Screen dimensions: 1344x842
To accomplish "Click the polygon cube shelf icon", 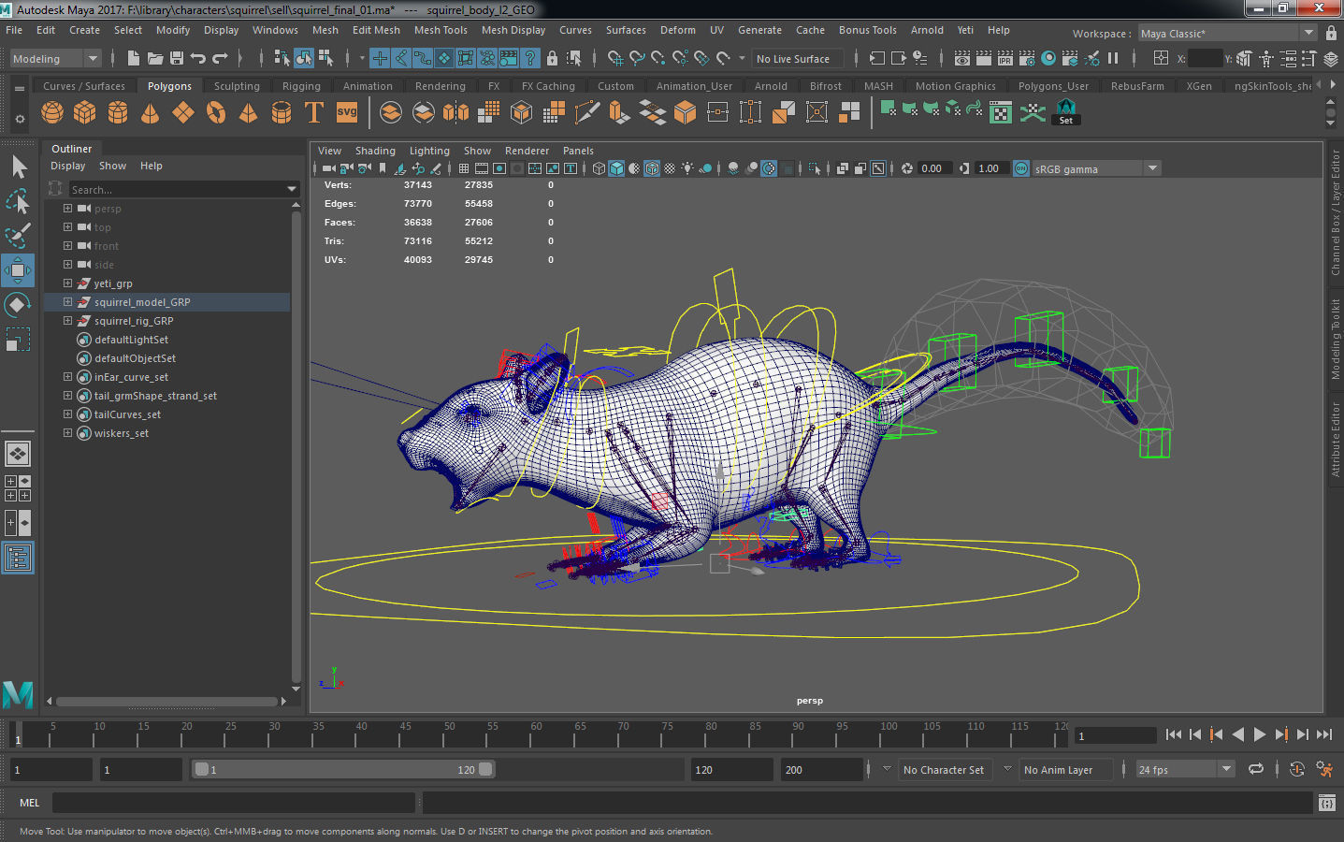I will tap(85, 113).
